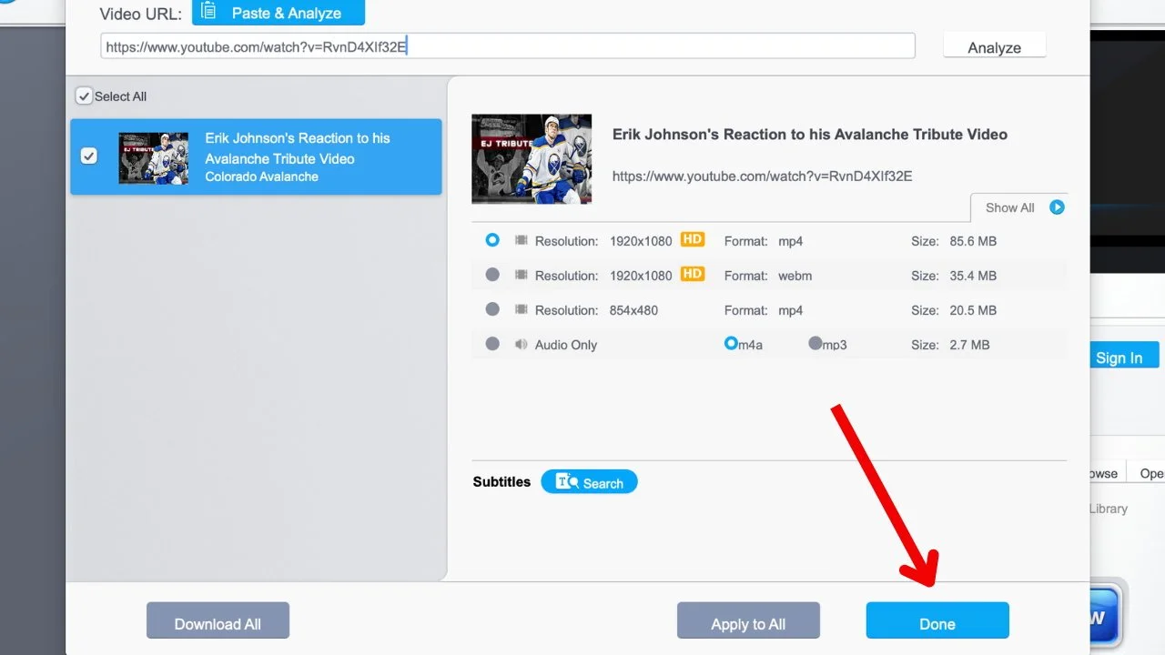Click HD badge on the mp4 row
The height and width of the screenshot is (655, 1165).
(x=693, y=240)
